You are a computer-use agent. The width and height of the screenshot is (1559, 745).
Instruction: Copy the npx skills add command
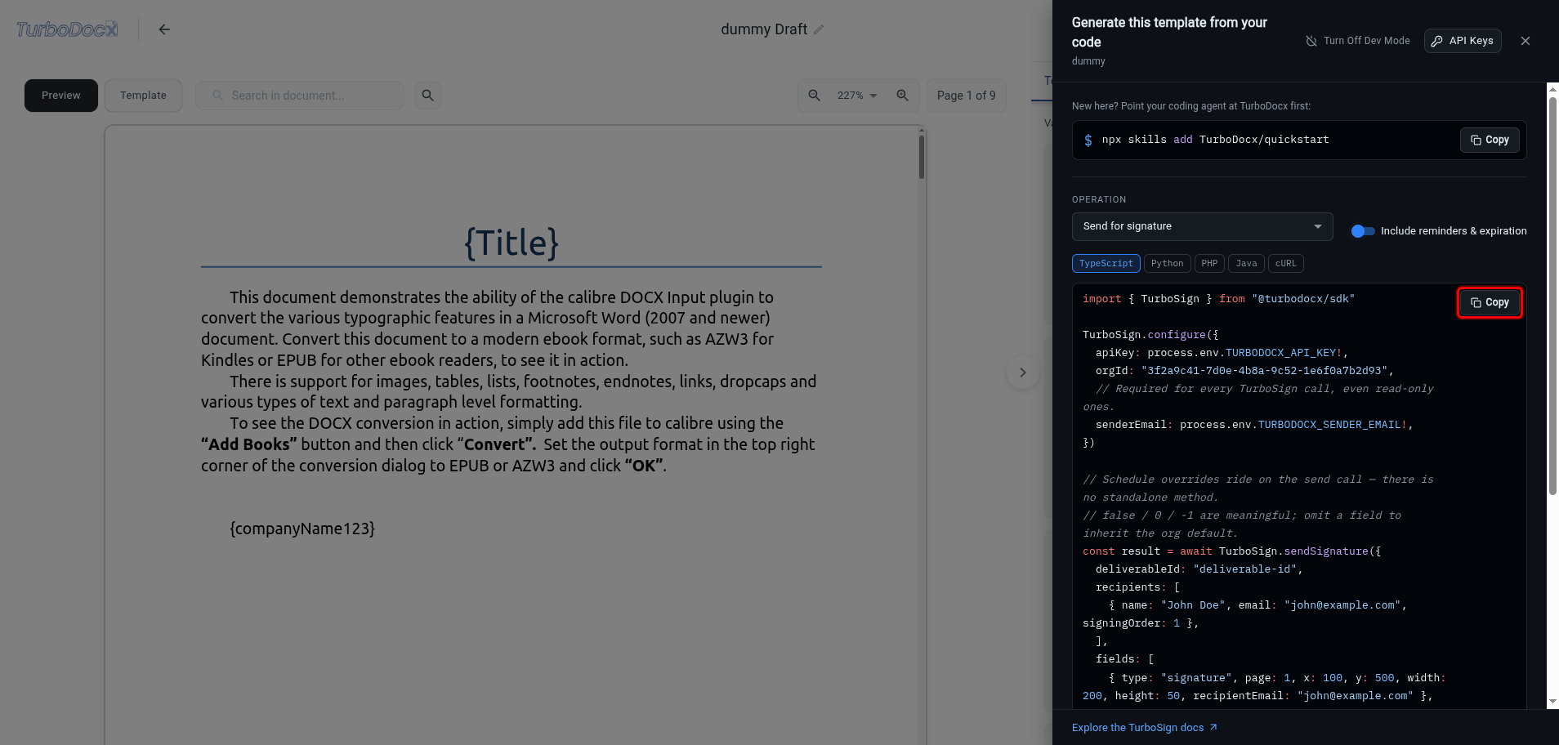point(1490,140)
